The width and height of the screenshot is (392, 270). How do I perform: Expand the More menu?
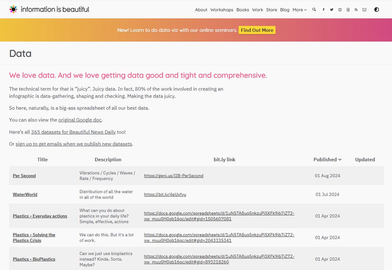point(300,10)
